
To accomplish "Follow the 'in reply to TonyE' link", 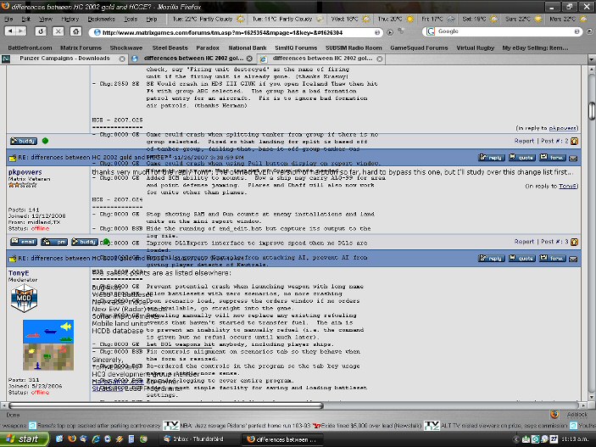I will tap(568, 186).
